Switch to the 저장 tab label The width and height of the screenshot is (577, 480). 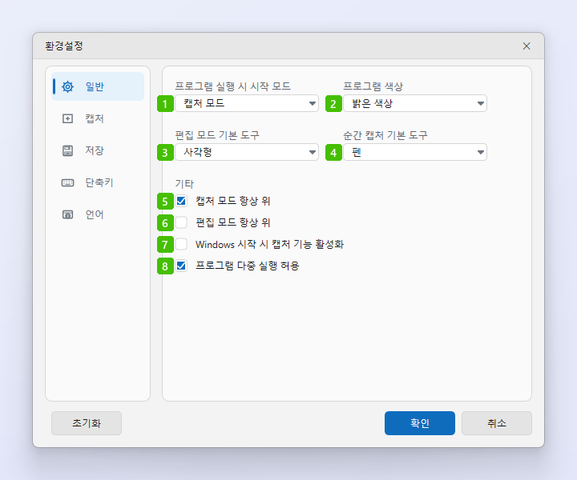[95, 150]
